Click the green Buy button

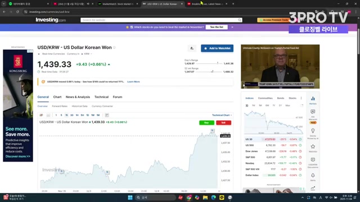click(x=206, y=123)
